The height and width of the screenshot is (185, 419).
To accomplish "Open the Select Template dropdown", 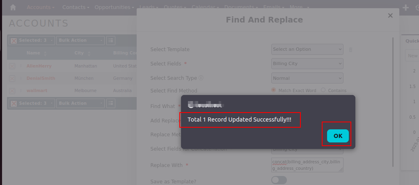I will (307, 49).
